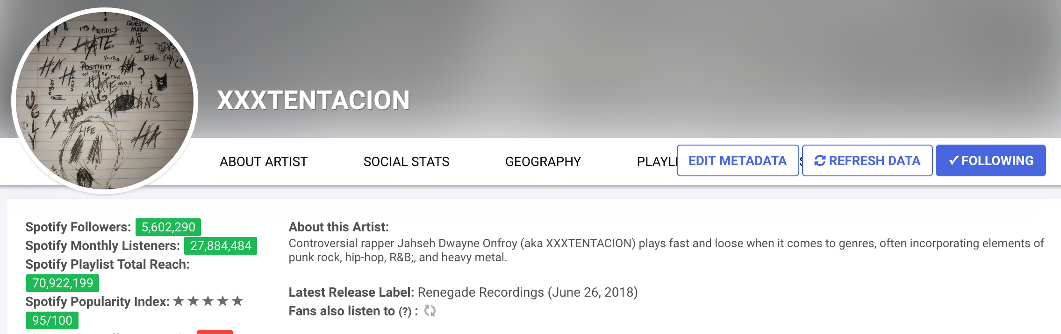Click the XXXTENTACION profile picture
This screenshot has height=334, width=1061.
point(105,101)
